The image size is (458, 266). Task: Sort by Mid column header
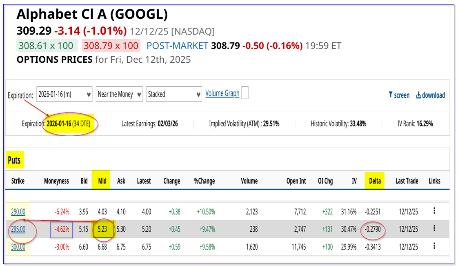coord(102,181)
